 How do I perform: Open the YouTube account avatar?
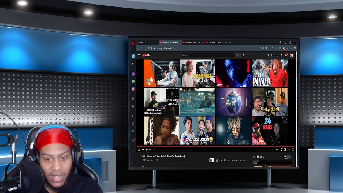(291, 55)
